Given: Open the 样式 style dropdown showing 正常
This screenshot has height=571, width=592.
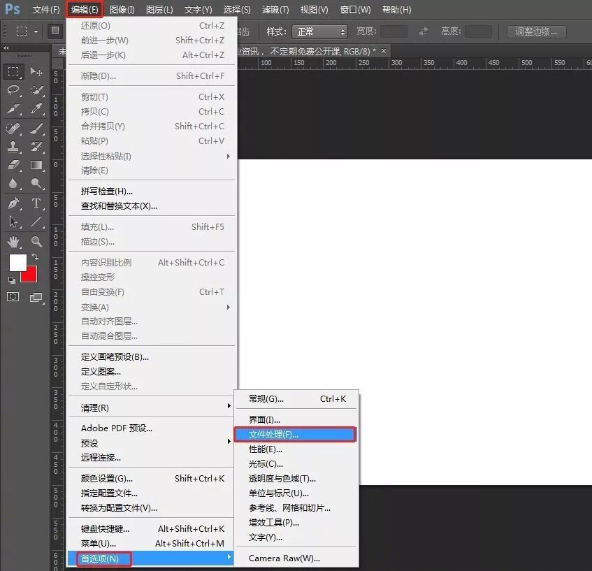Looking at the screenshot, I should click(x=319, y=31).
